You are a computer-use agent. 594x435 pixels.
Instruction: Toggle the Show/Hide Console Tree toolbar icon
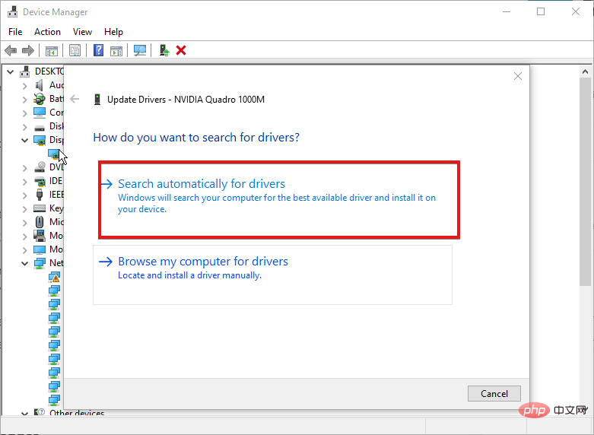(x=52, y=50)
